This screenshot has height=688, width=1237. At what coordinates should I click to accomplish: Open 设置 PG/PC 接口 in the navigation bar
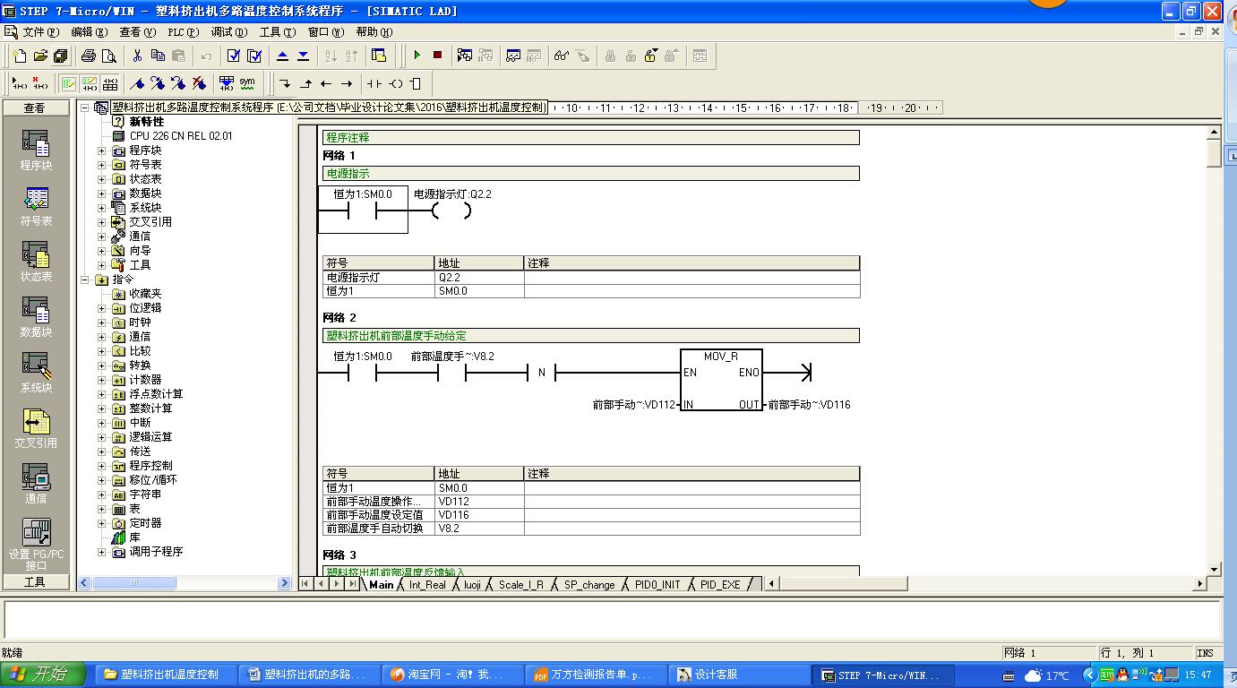click(37, 545)
